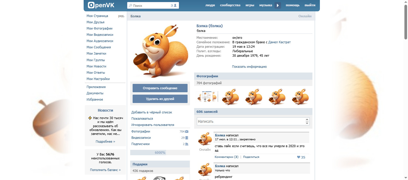Click the resize handle of Написать field
Screen dimensions: 408x180
307,121
